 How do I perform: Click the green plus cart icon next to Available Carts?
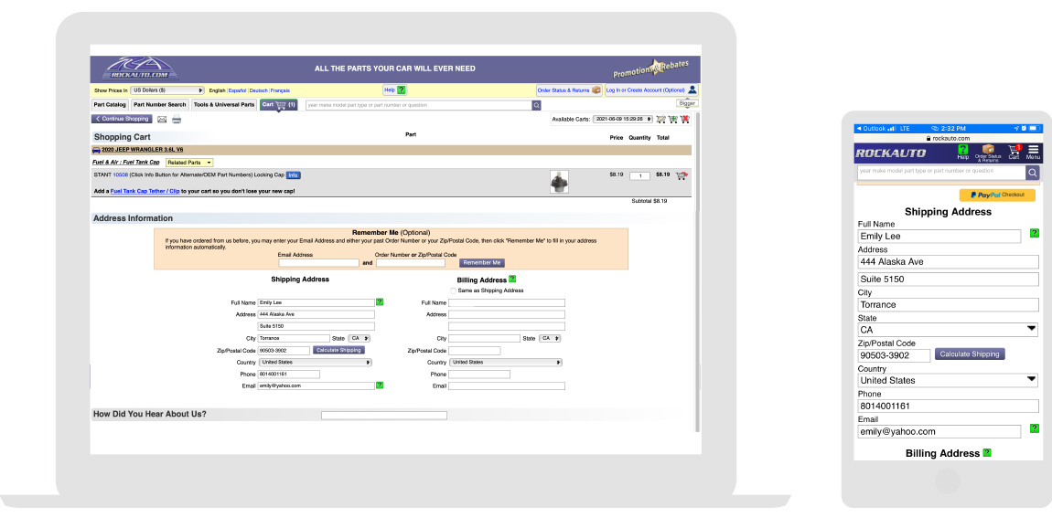(673, 120)
